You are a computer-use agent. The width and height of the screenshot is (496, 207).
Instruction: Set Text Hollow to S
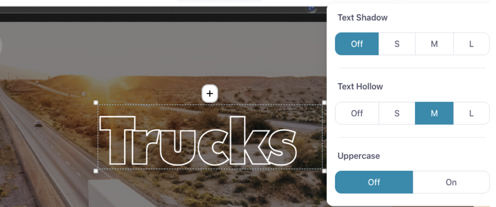(397, 113)
